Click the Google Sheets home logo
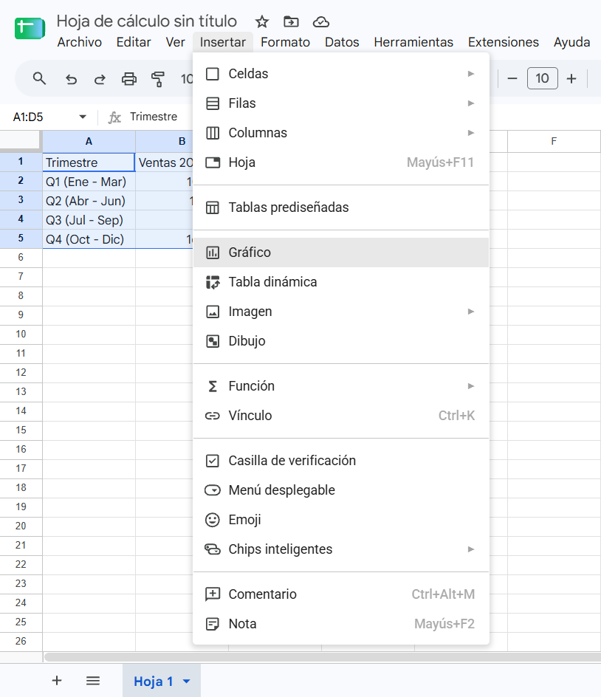The height and width of the screenshot is (697, 601). 30,29
